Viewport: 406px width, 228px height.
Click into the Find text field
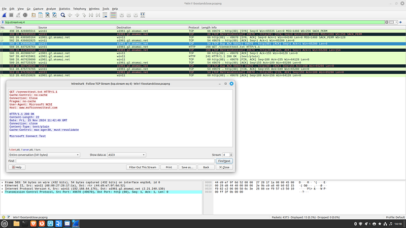coord(115,161)
